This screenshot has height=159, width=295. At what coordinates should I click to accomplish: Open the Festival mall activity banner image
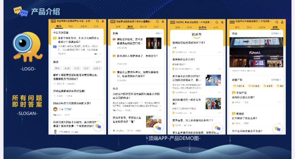coord(256,52)
